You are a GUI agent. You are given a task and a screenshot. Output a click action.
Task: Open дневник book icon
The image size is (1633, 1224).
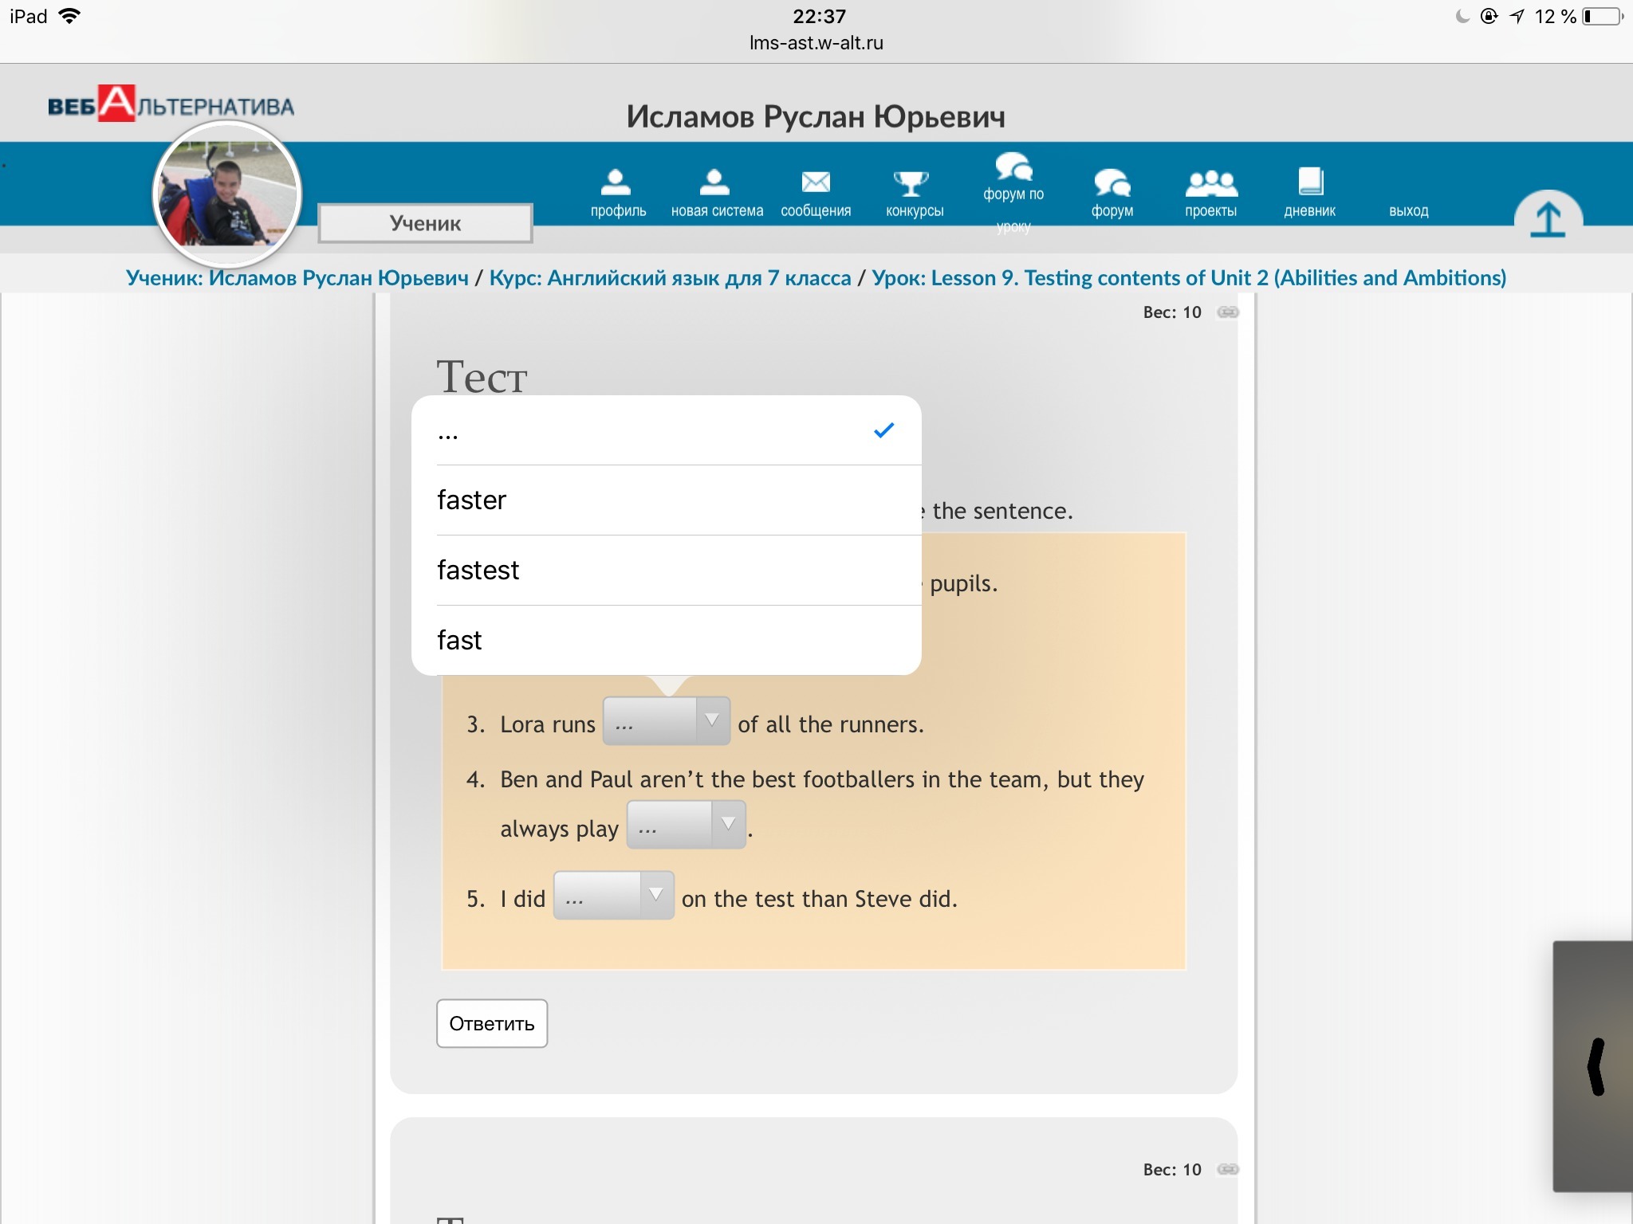(x=1310, y=182)
